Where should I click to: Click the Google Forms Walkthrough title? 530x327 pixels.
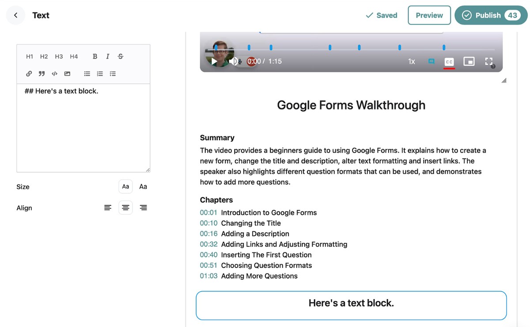(351, 105)
